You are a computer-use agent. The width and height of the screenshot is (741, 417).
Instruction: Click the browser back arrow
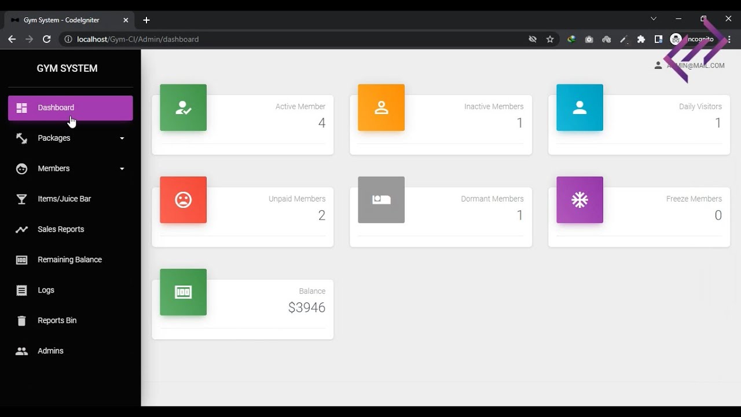point(12,39)
